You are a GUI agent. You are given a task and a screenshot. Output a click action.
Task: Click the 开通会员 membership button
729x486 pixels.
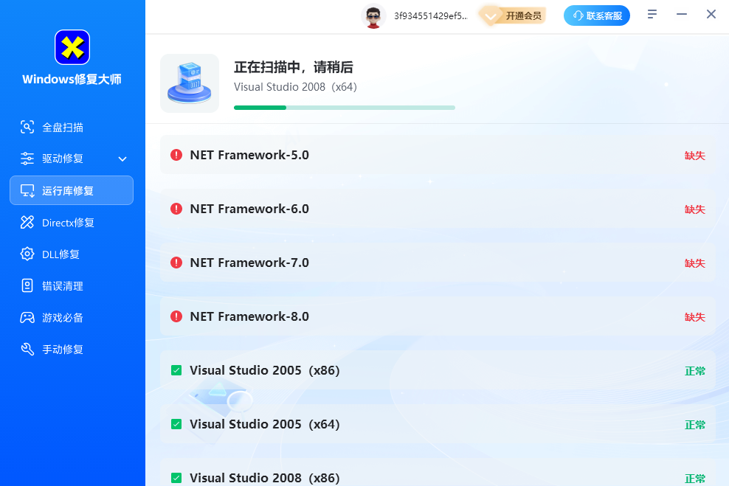click(x=515, y=15)
